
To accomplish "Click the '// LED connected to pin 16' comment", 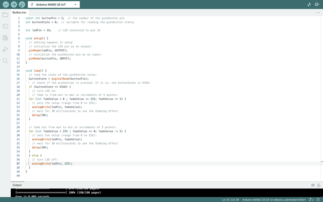I will [79, 30].
